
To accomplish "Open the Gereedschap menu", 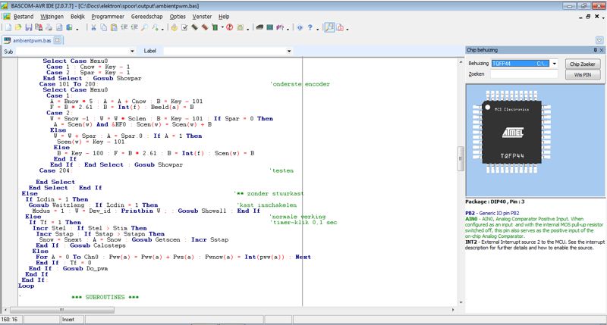I will [146, 17].
